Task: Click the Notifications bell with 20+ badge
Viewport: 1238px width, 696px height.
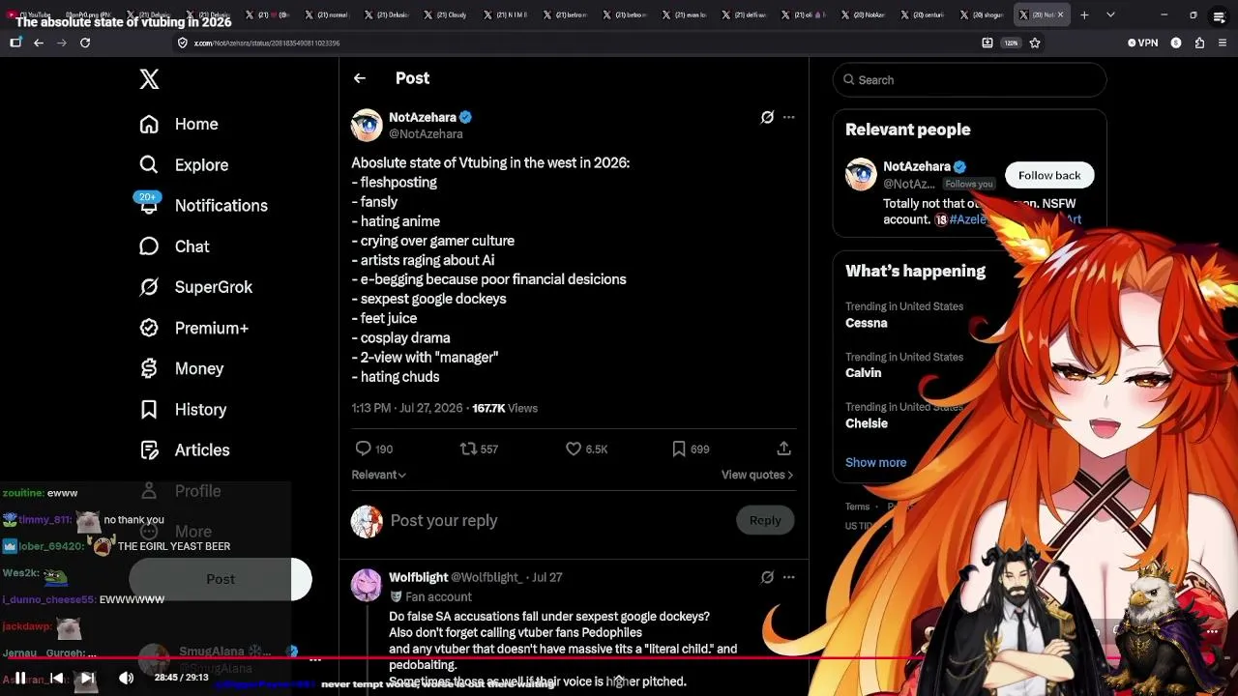Action: (x=148, y=203)
